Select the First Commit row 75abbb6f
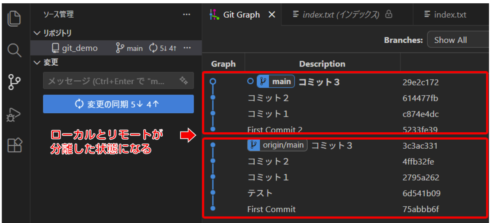 click(x=271, y=209)
